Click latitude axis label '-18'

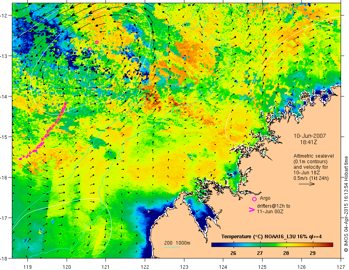(4, 258)
